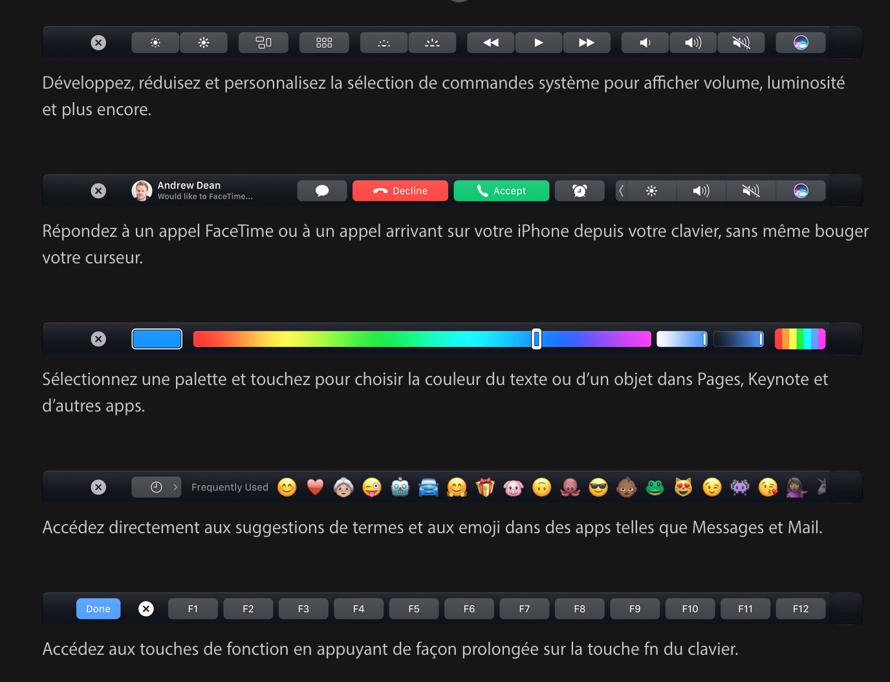Viewport: 890px width, 682px height.
Task: Tap the rewind button
Action: pos(491,43)
